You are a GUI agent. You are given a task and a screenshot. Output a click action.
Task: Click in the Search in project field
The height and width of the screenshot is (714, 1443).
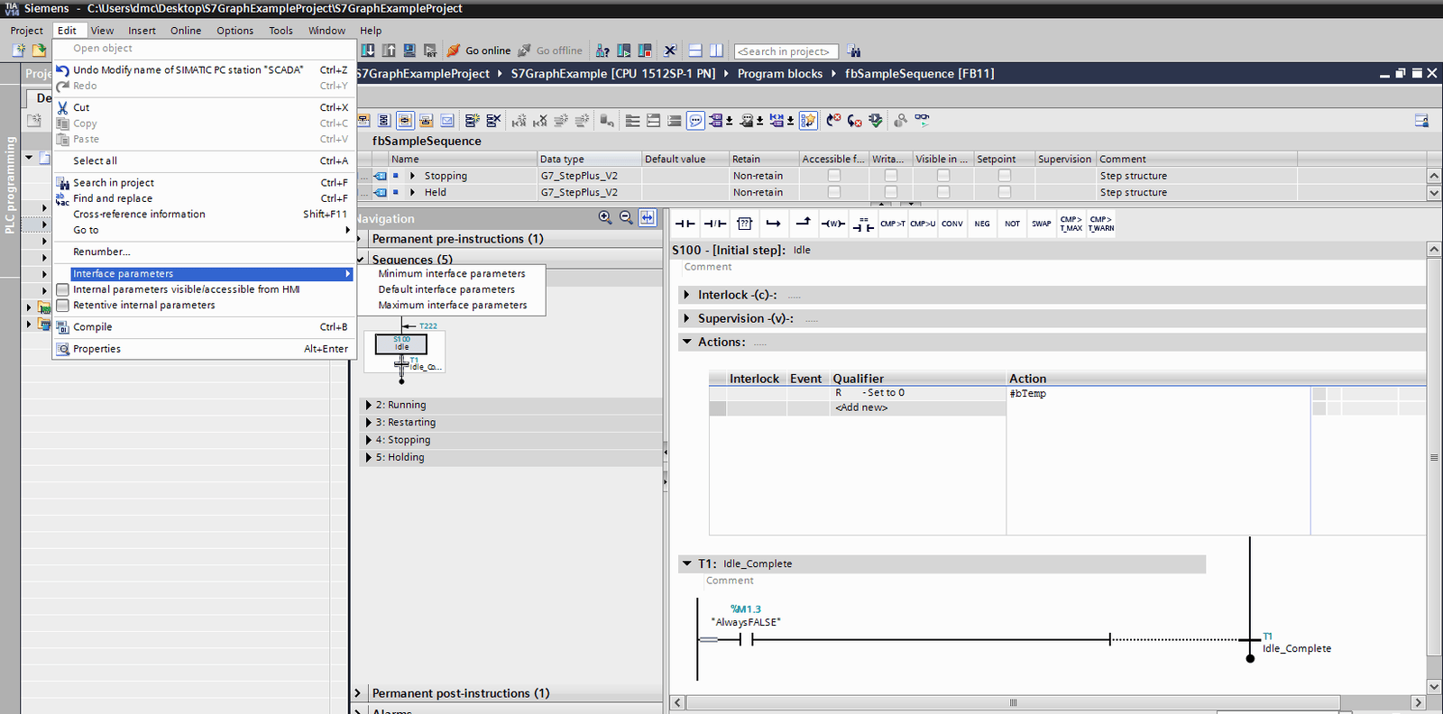(786, 51)
